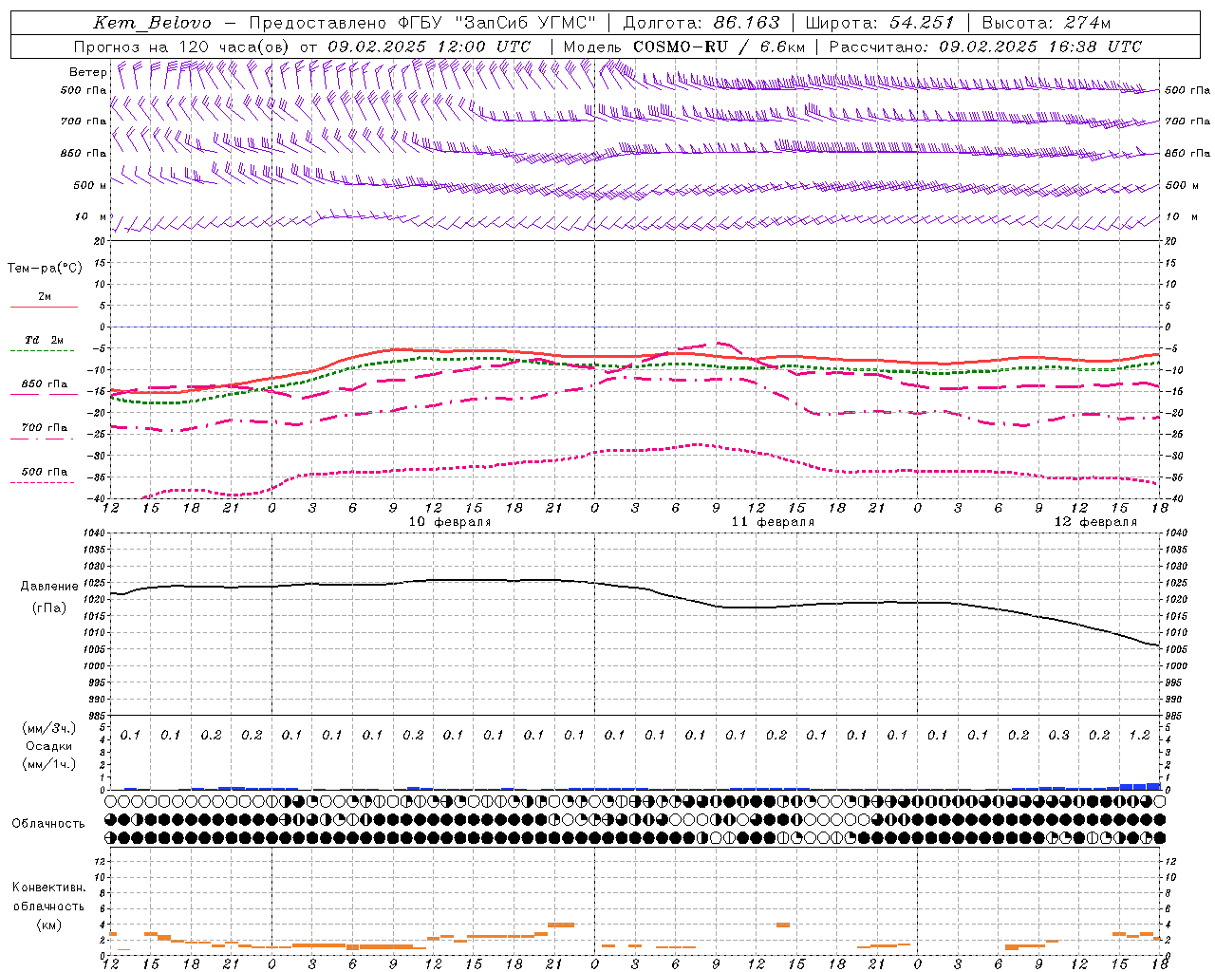
Task: Click the '12 февраля' date label
Action: [1095, 522]
